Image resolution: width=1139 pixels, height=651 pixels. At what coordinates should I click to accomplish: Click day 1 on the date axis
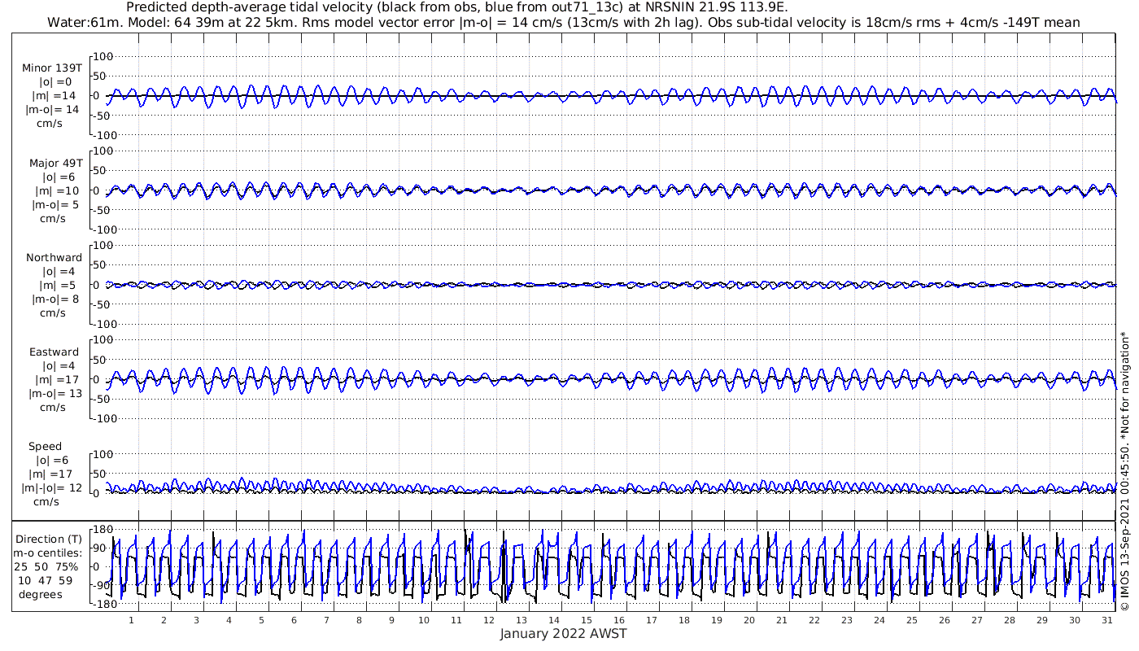coord(131,620)
